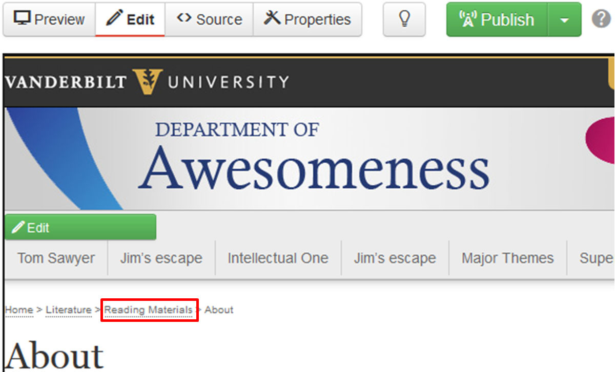Open the Reading Materials breadcrumb link
The image size is (616, 372).
pos(149,310)
